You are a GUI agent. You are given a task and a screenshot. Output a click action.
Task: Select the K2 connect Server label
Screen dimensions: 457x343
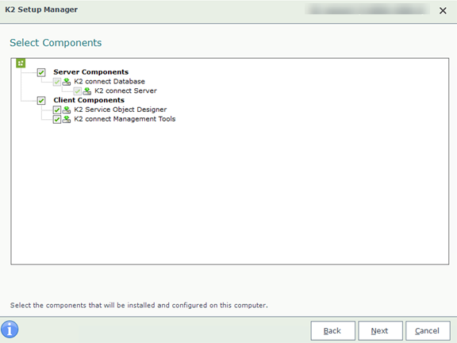[x=125, y=91]
